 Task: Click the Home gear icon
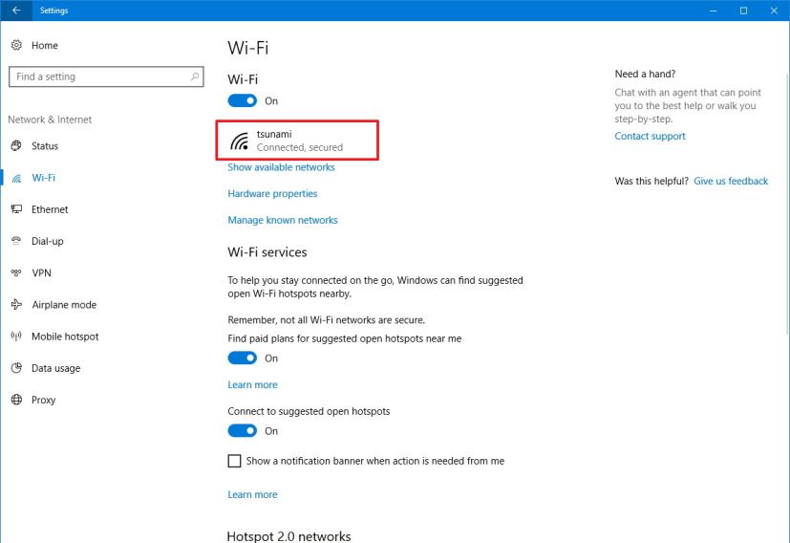(x=16, y=45)
